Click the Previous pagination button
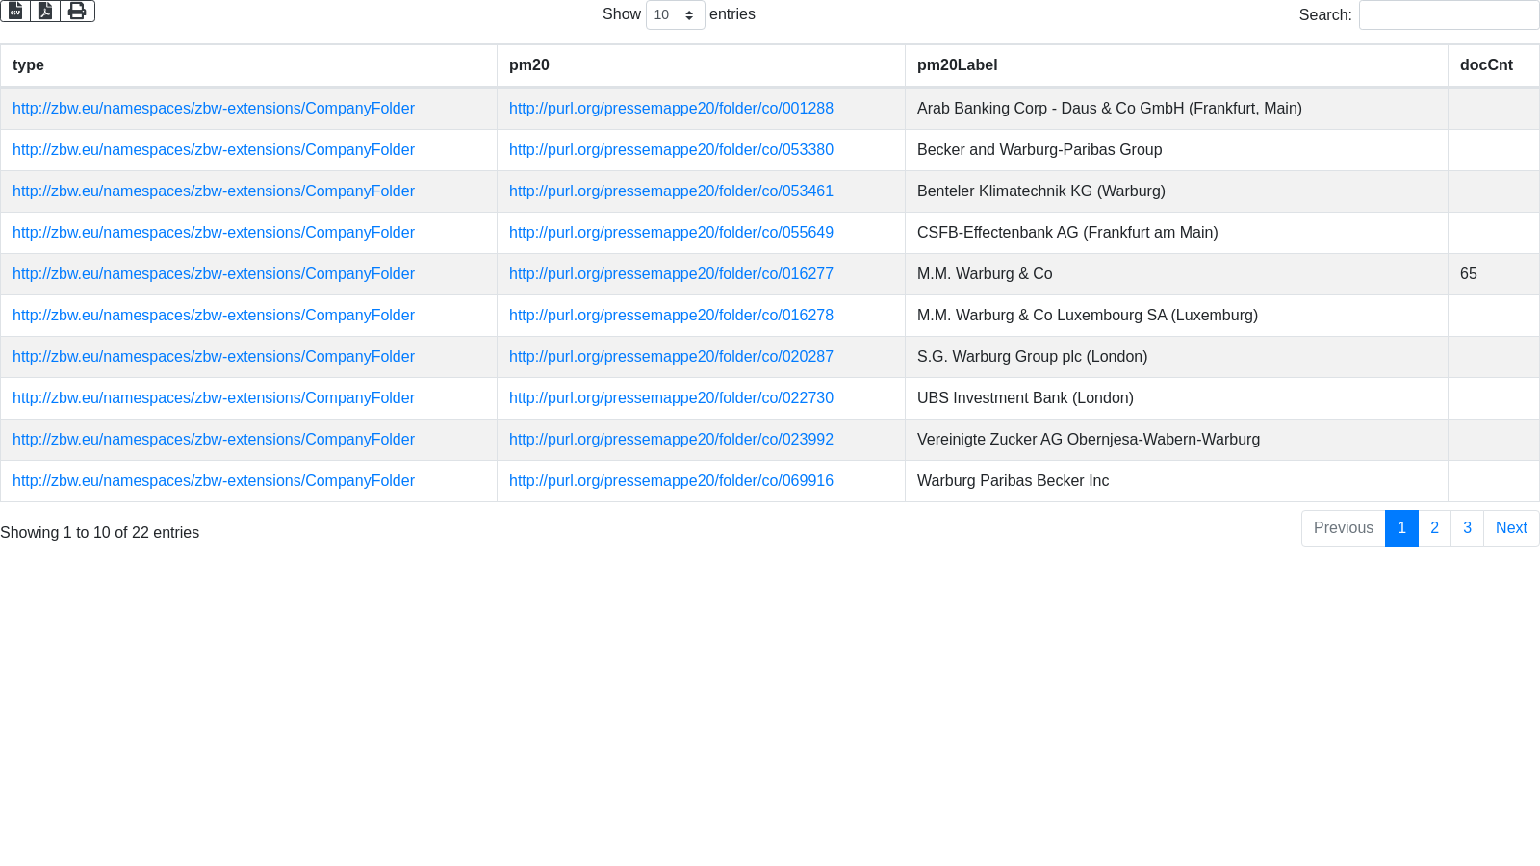The image size is (1540, 866). click(1343, 528)
